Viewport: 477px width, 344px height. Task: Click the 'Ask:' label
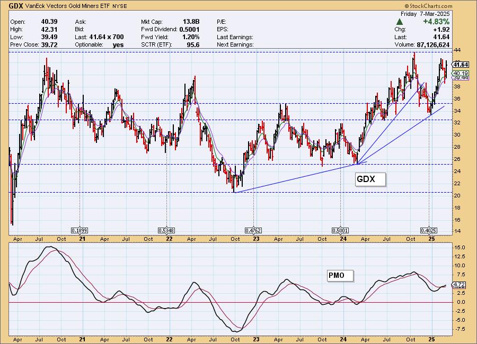pos(81,22)
